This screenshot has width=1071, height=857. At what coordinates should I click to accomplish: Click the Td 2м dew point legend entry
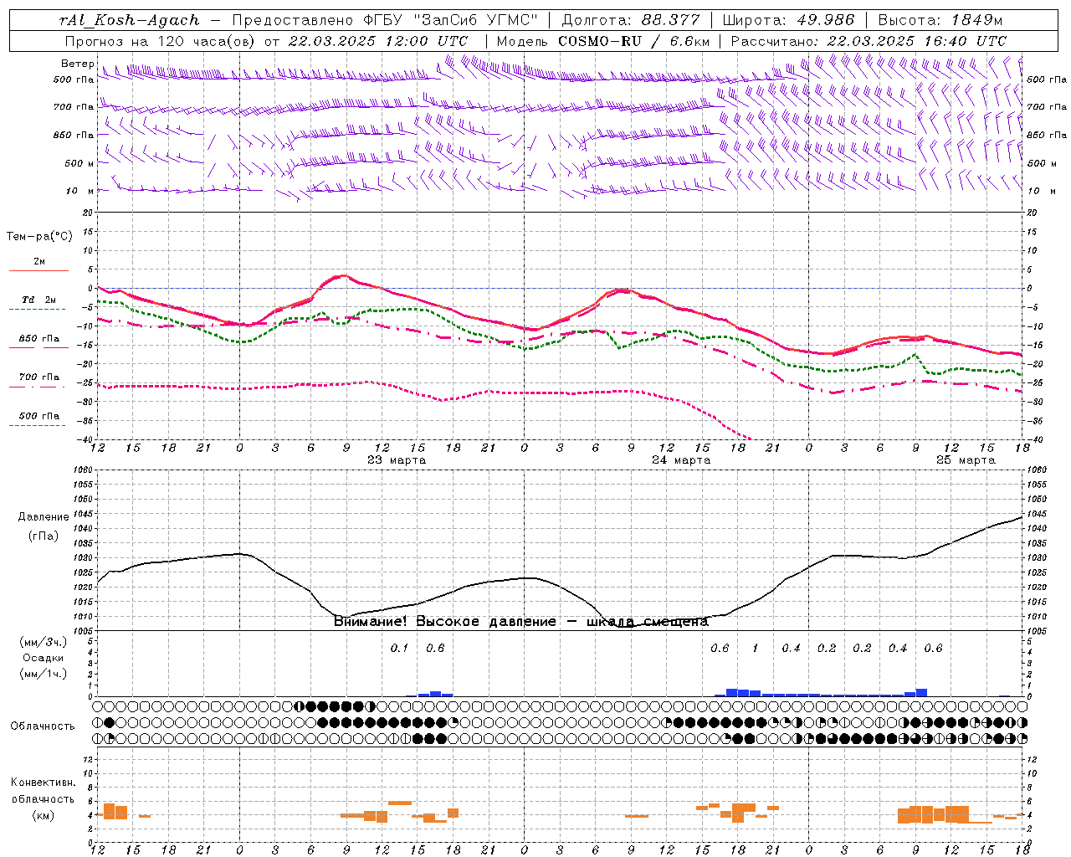click(x=38, y=300)
